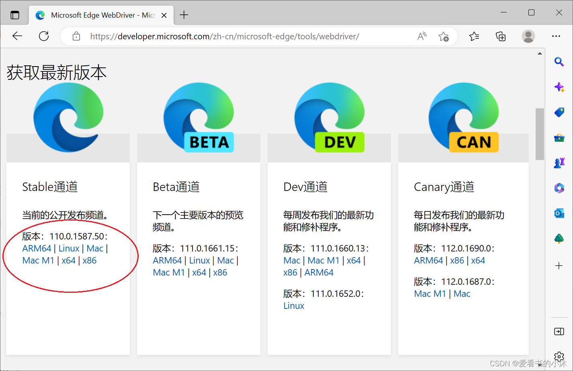Screen dimensions: 573x371
Task: Click the stable Edge logo
Action: click(68, 117)
